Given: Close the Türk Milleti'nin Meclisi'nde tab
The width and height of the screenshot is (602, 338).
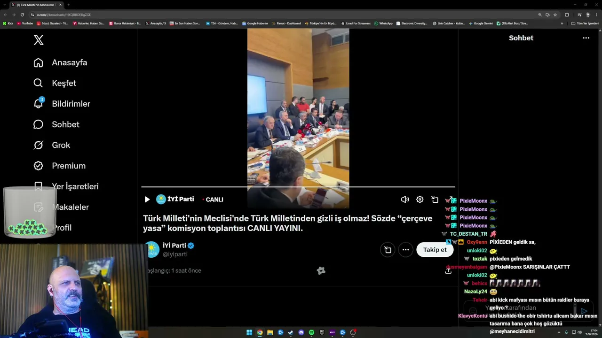Looking at the screenshot, I should click(x=60, y=5).
